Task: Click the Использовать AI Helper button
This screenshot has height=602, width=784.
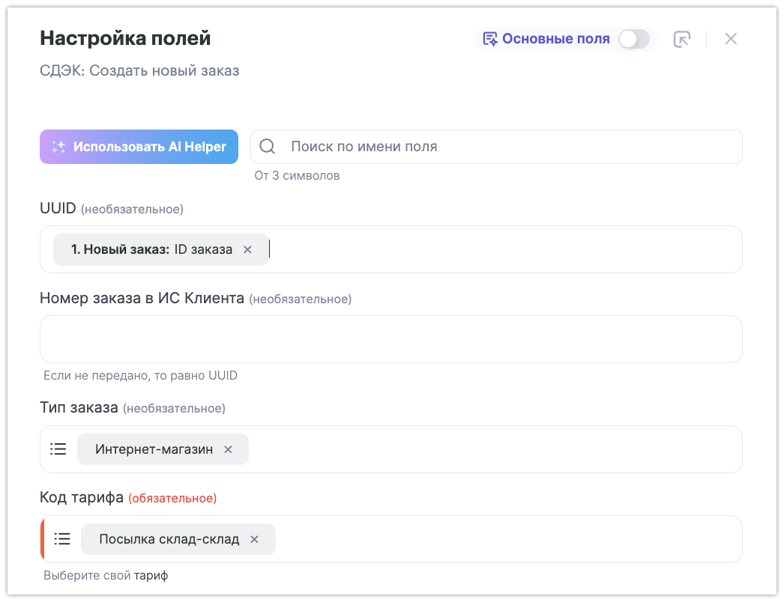Action: click(139, 147)
